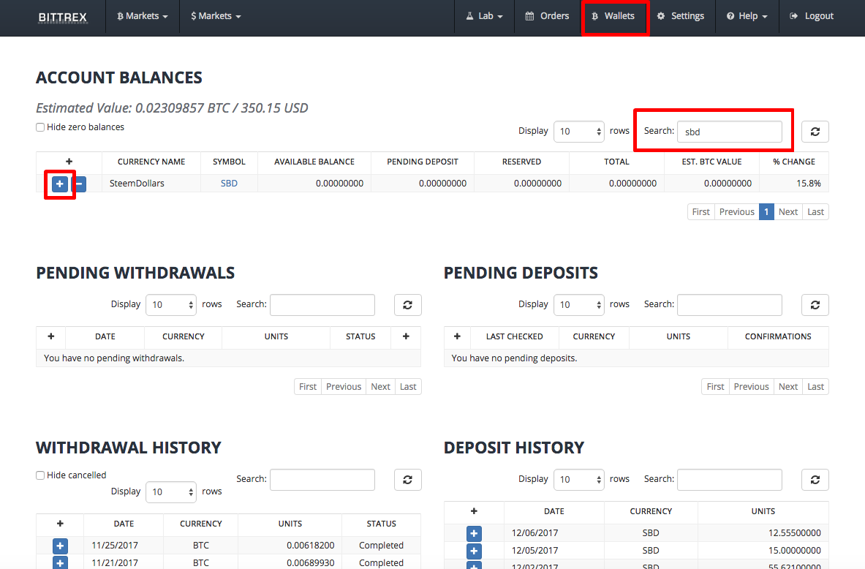Change Deposit History display rows dropdown
865x569 pixels.
pos(579,480)
